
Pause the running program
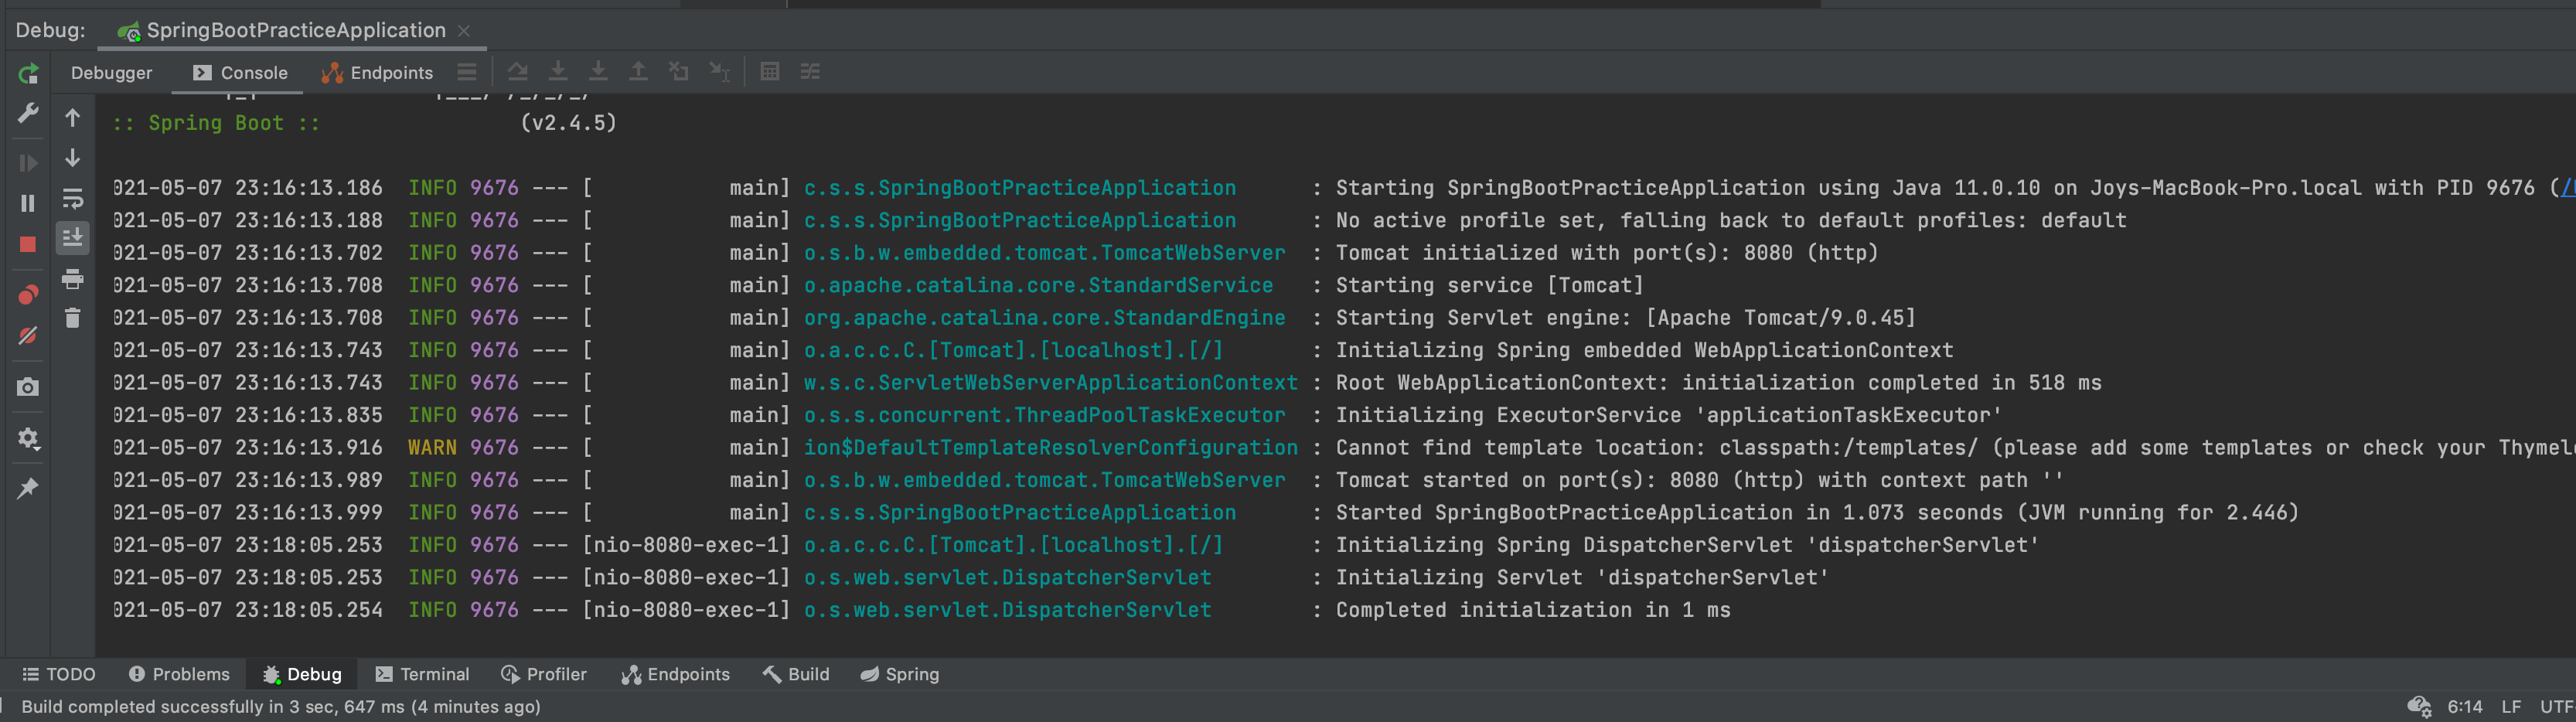[x=28, y=203]
